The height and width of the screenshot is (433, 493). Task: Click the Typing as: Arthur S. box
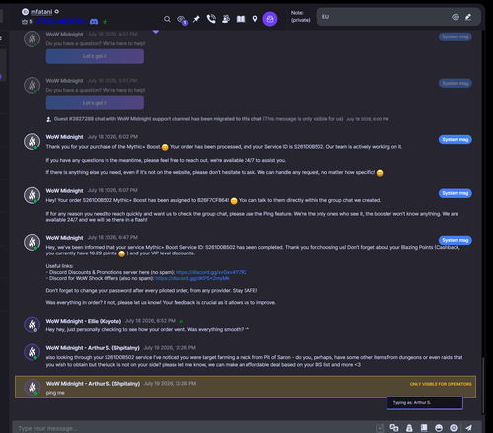click(x=425, y=403)
